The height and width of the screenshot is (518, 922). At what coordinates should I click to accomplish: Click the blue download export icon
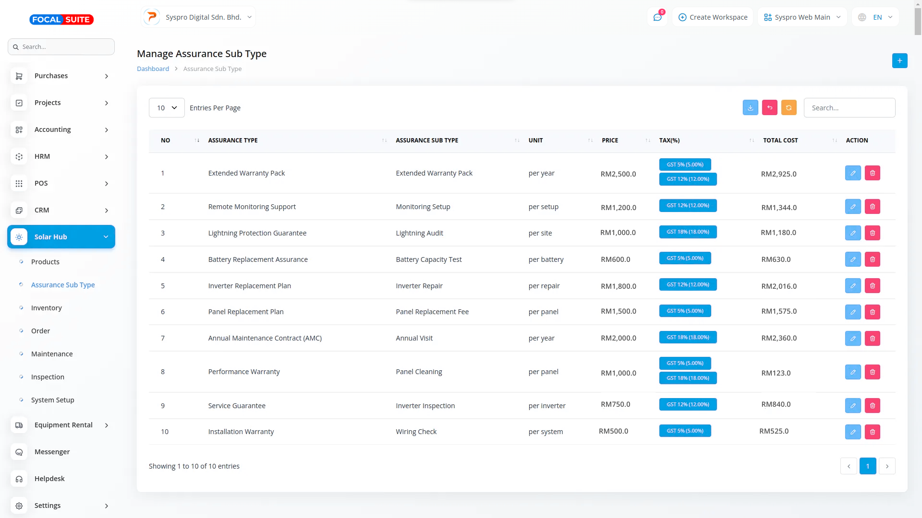pos(750,107)
